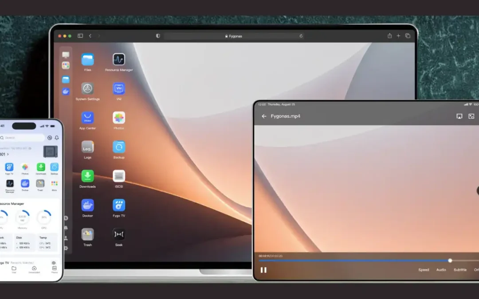Open the app launcher grid in the laptop dock
The image size is (479, 299).
click(x=66, y=65)
